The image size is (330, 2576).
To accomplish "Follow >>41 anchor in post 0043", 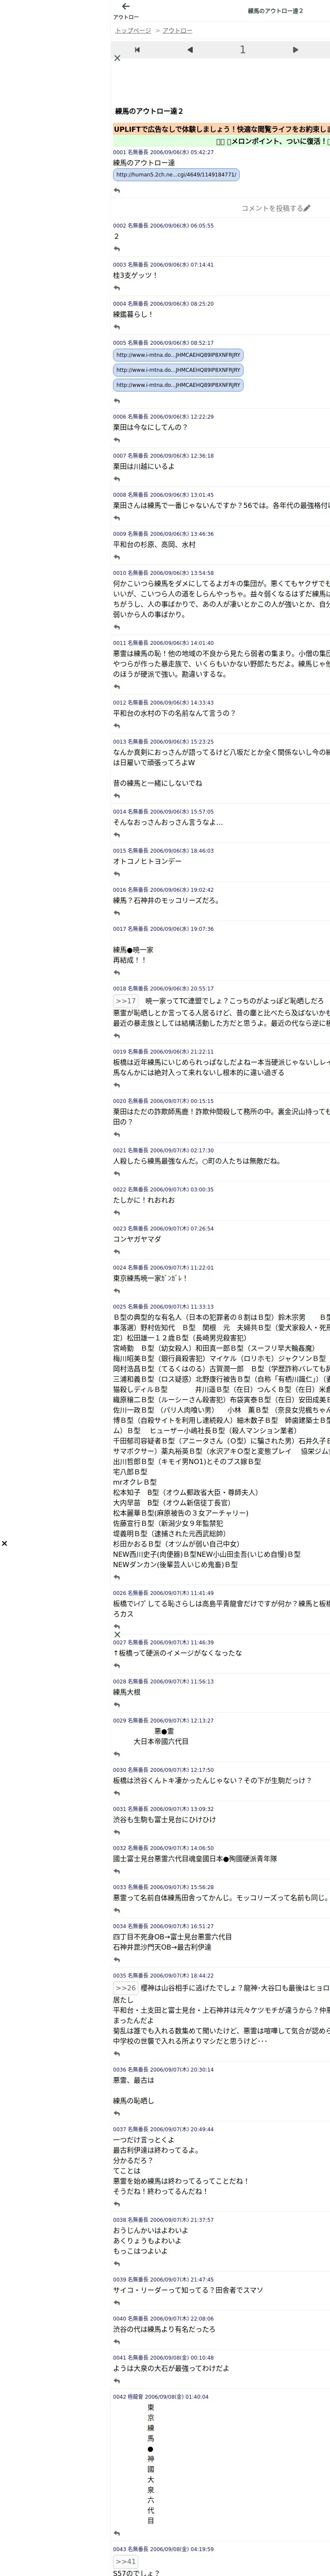I will pyautogui.click(x=126, y=2561).
